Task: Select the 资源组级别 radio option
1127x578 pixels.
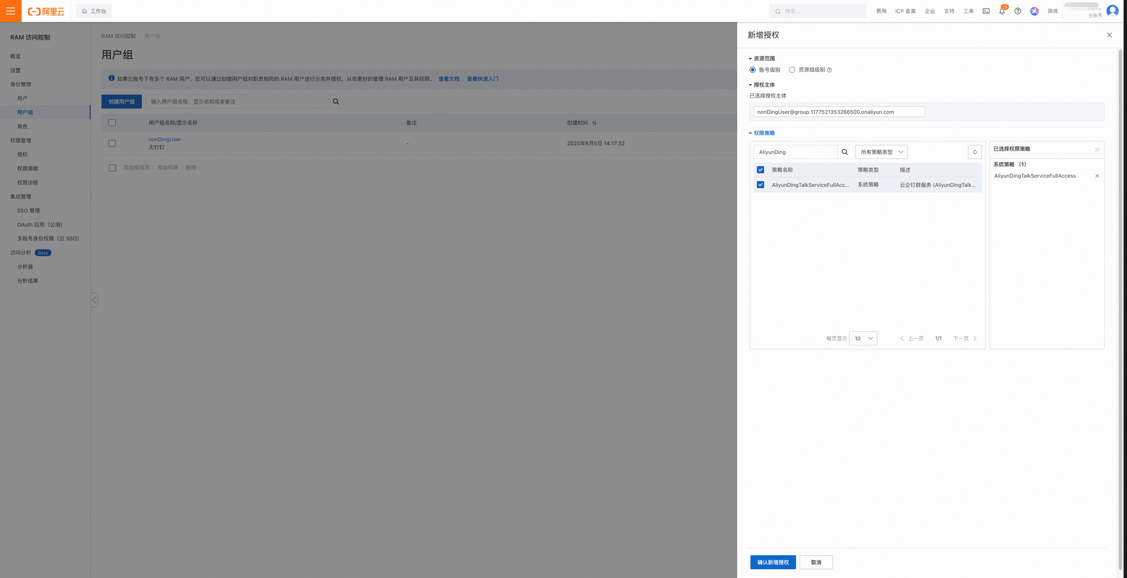Action: click(792, 70)
